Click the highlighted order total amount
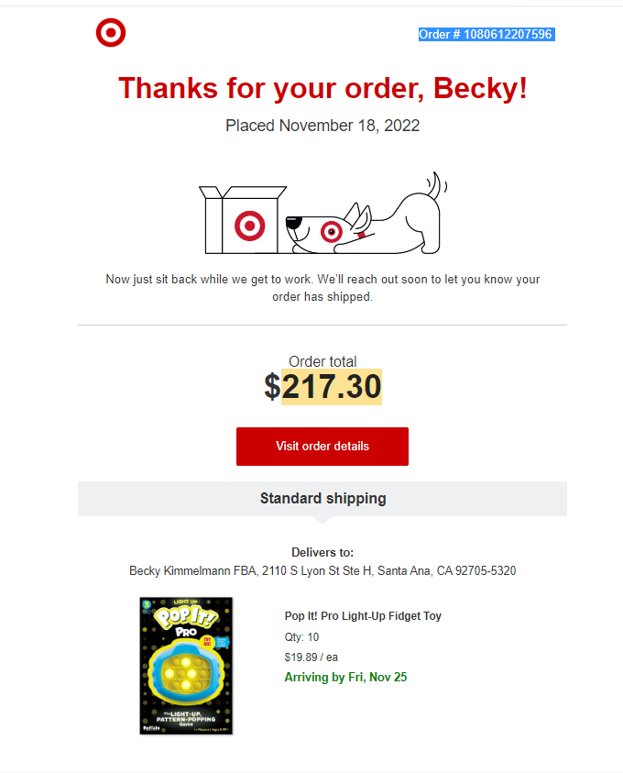Viewport: 623px width, 773px height. click(332, 387)
